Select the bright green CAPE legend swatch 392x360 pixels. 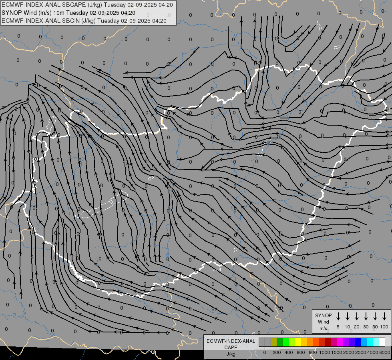pyautogui.click(x=286, y=342)
